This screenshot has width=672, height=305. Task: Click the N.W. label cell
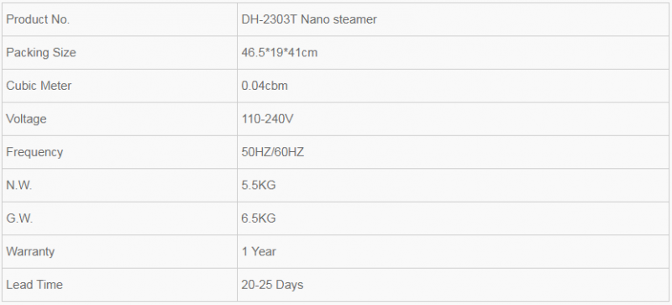tap(119, 185)
